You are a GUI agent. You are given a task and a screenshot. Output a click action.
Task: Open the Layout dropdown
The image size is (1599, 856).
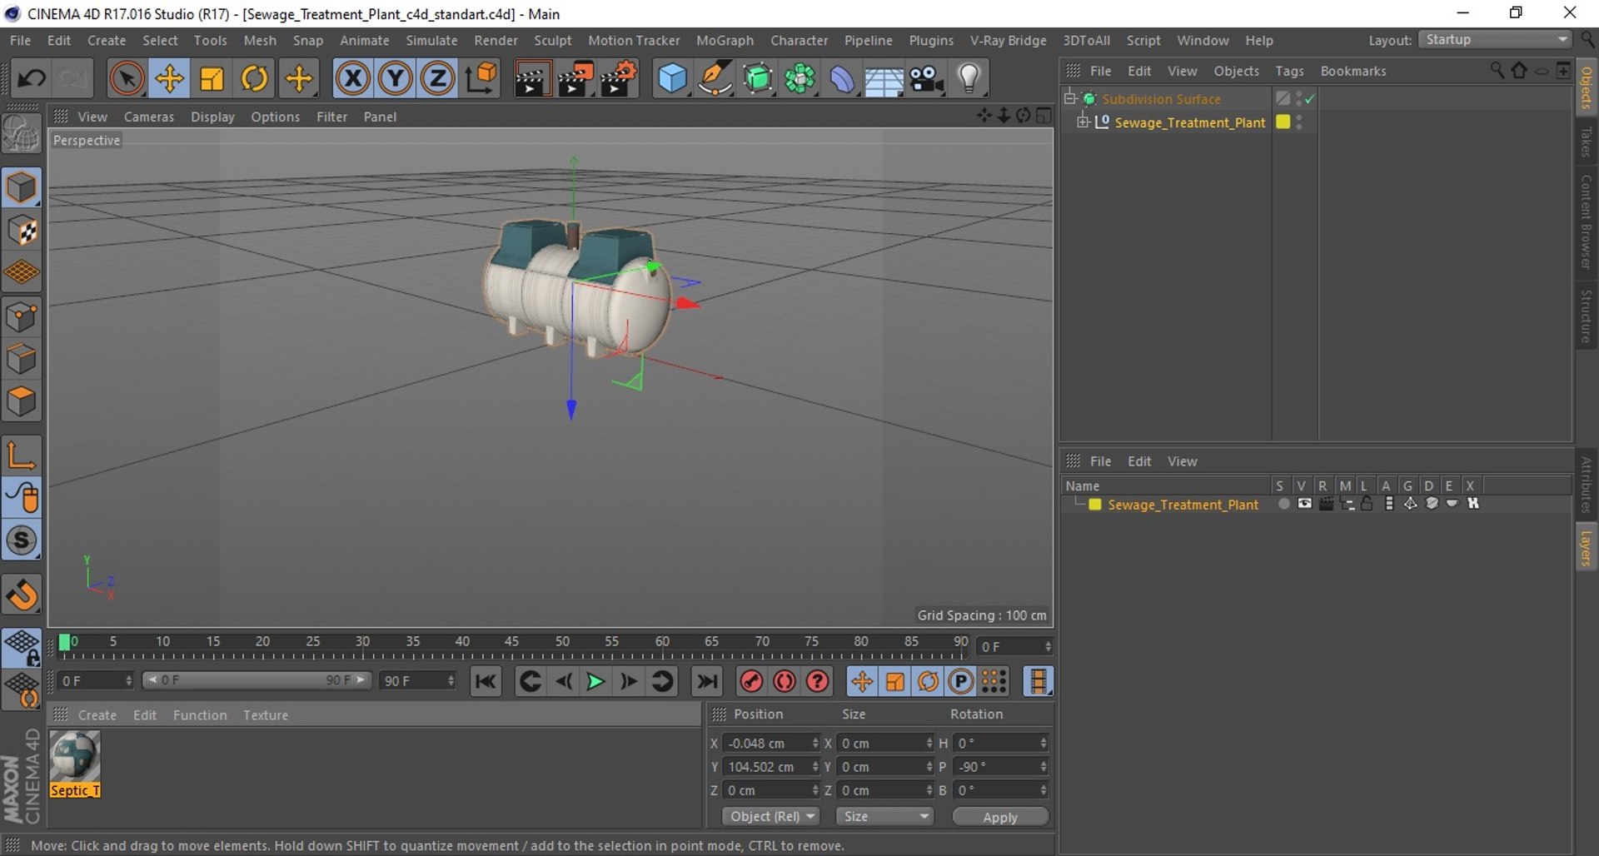(x=1495, y=40)
